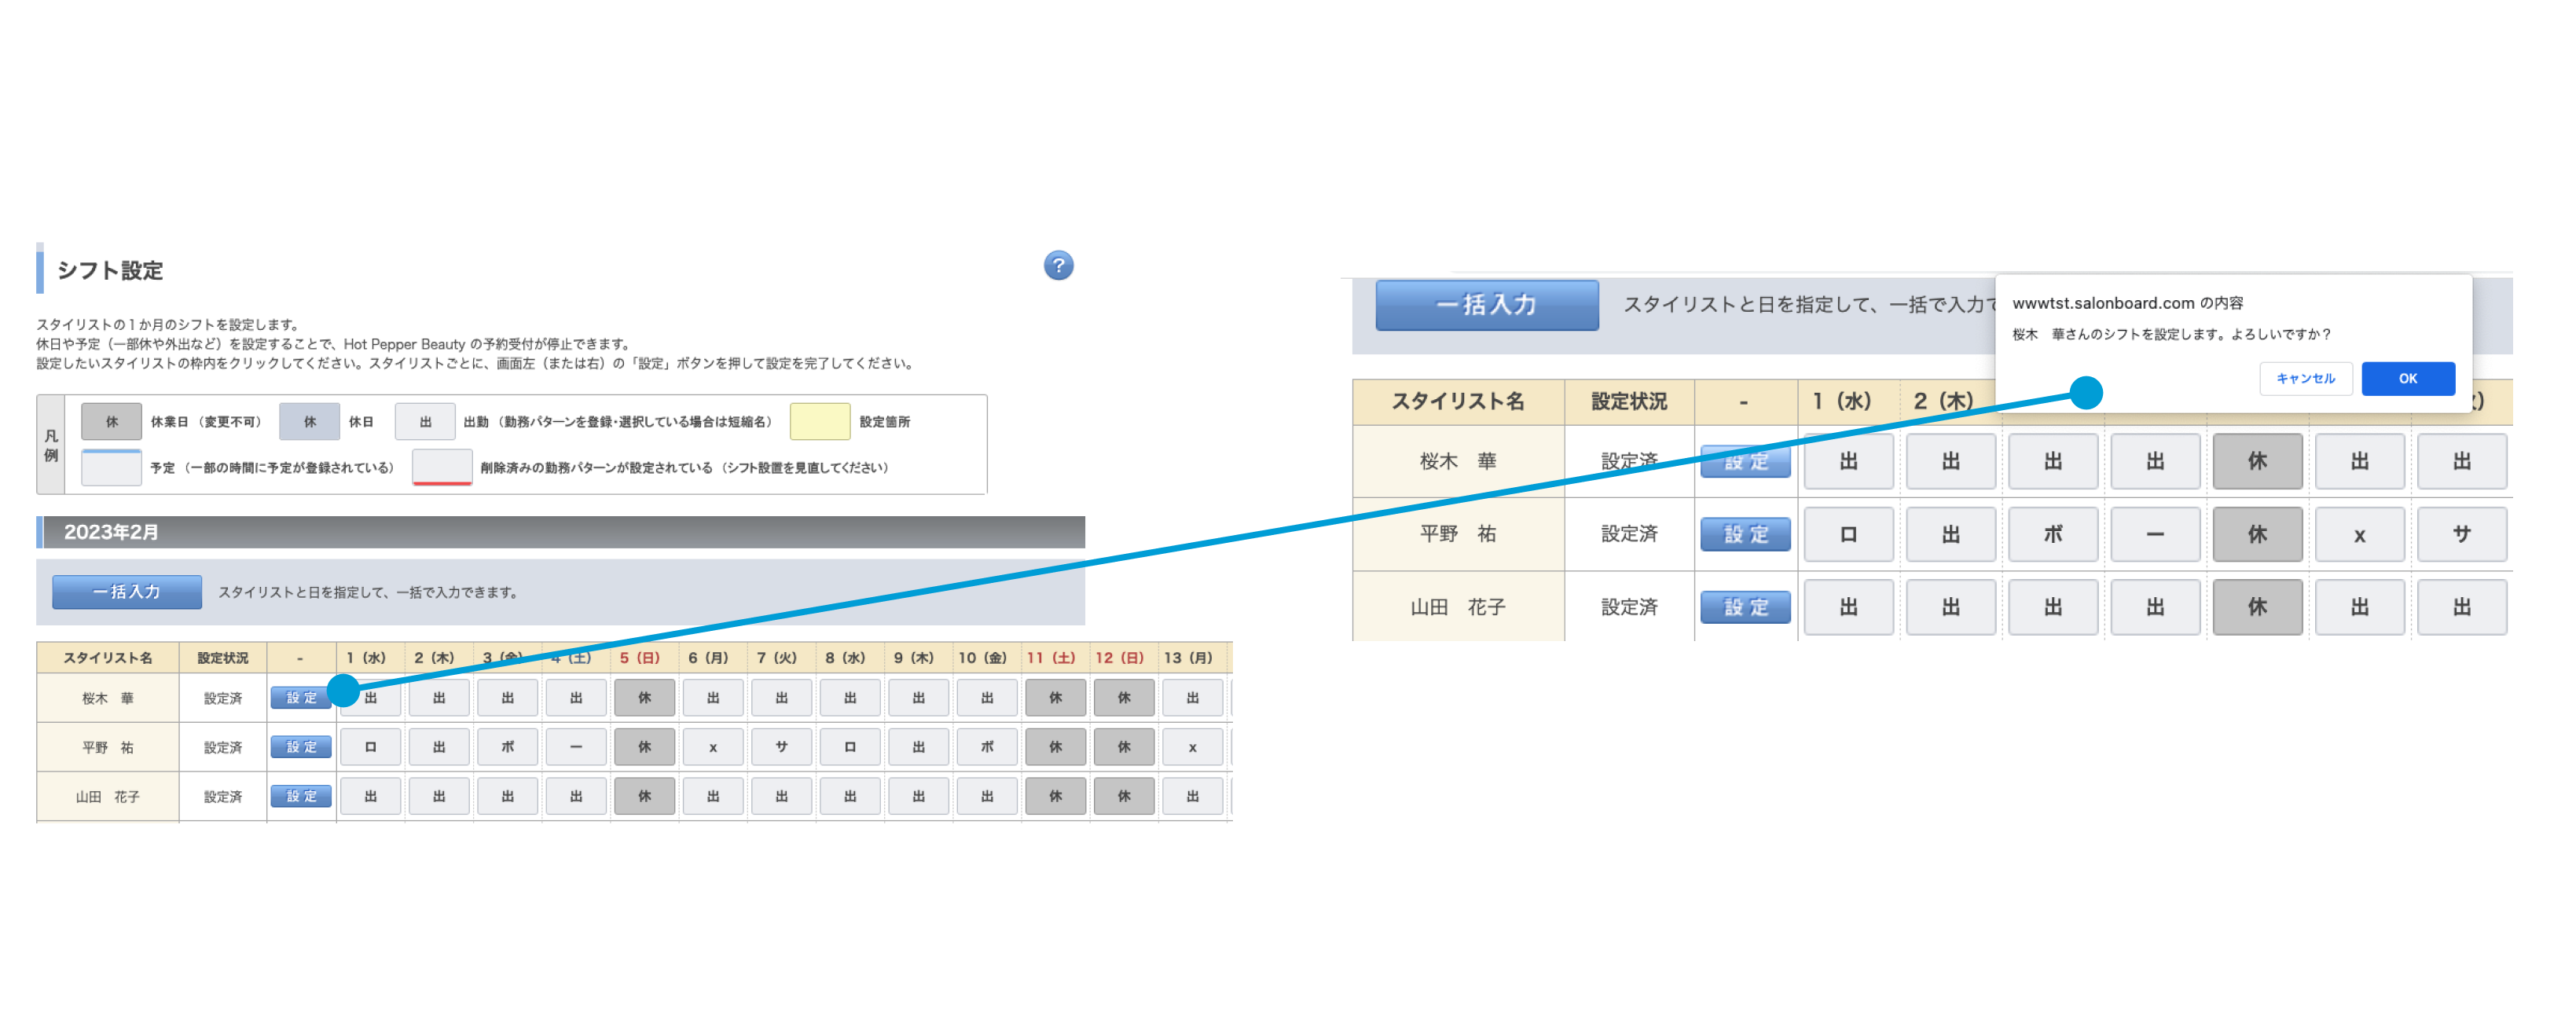
Task: Click large 設定 button for 山田 花子 in zoomed view
Action: (x=1745, y=607)
